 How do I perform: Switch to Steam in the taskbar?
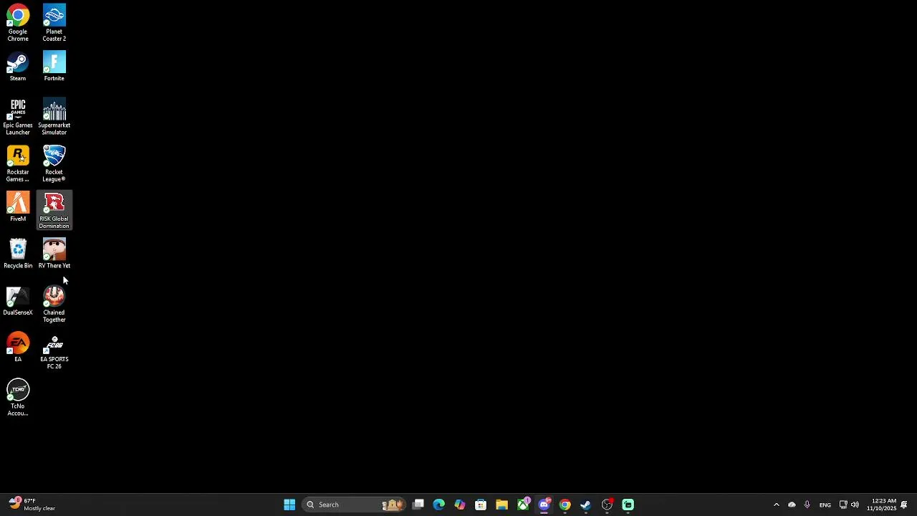click(585, 505)
